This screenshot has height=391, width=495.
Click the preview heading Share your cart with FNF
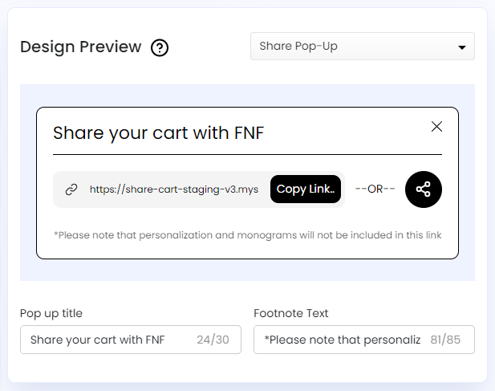tap(158, 132)
